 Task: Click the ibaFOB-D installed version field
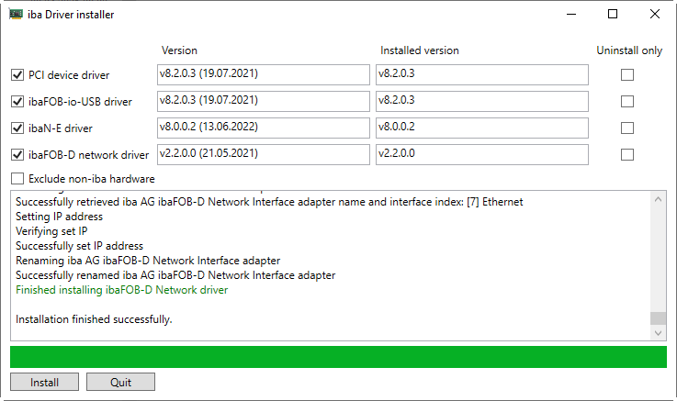tap(481, 154)
